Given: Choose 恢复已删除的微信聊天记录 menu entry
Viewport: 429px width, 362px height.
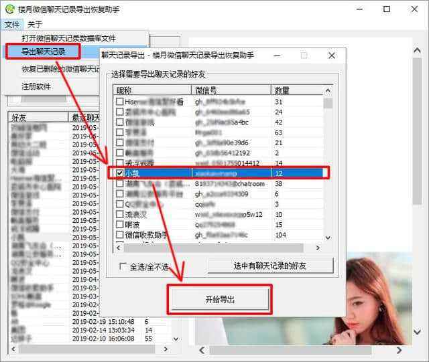Looking at the screenshot, I should coord(61,69).
